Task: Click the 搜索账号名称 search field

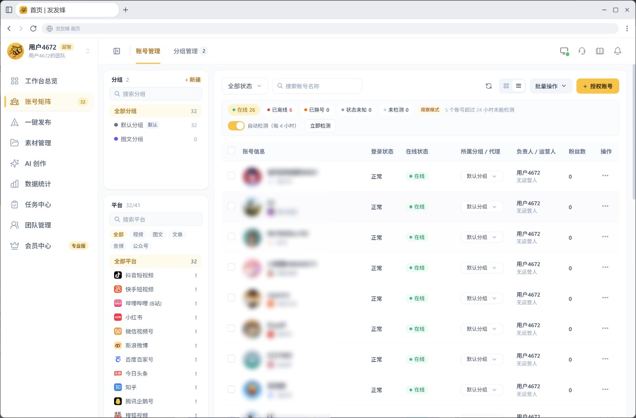Action: [317, 86]
